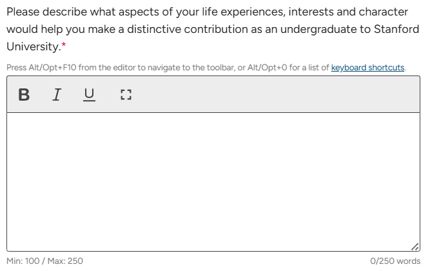Toggle italic formatting in the editor

click(57, 95)
